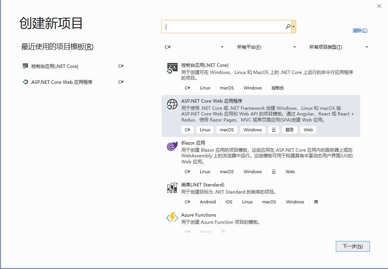Click Linux tag on console app template

click(205, 88)
